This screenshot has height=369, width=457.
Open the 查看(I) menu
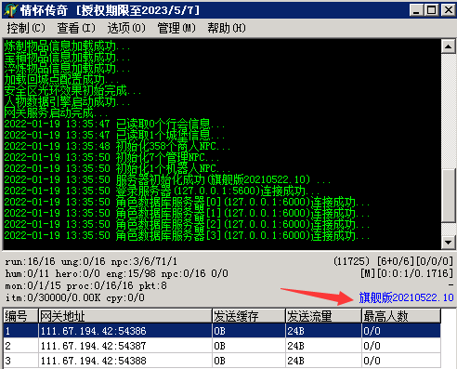pos(76,28)
